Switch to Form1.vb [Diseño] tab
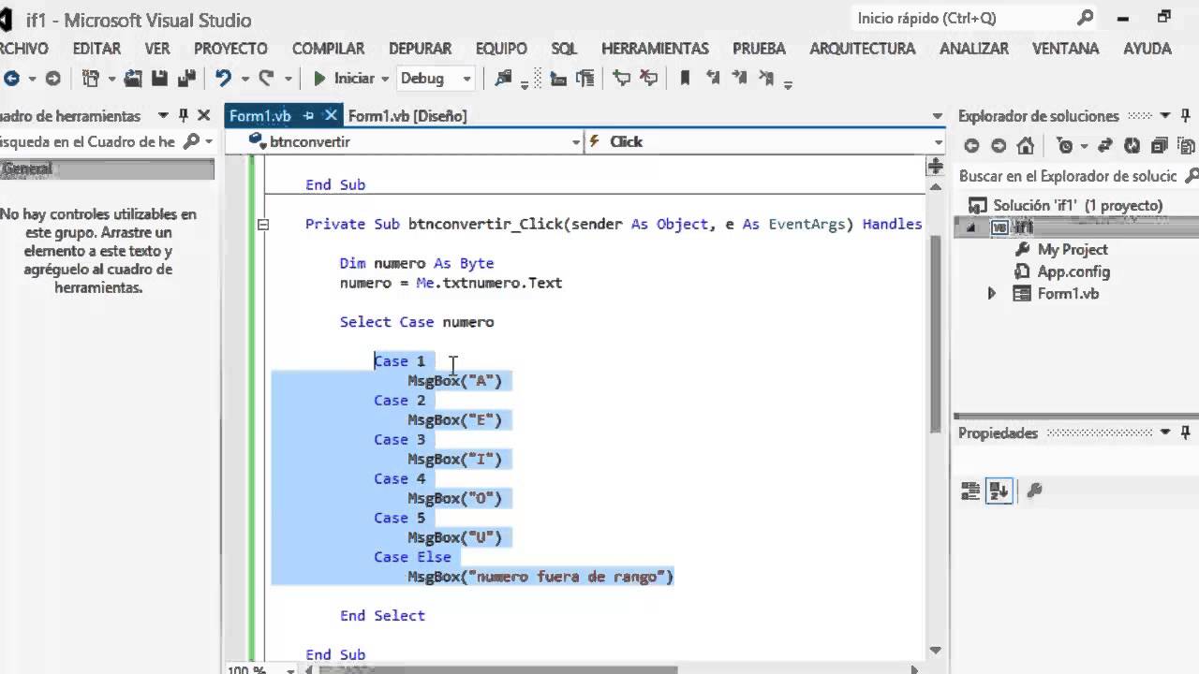The height and width of the screenshot is (674, 1199). [x=407, y=116]
